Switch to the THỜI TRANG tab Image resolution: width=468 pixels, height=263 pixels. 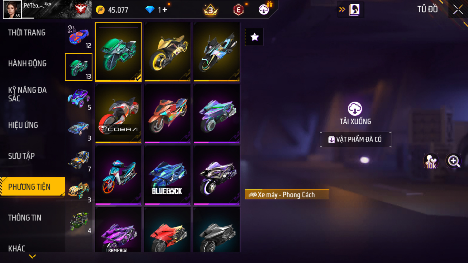[27, 33]
